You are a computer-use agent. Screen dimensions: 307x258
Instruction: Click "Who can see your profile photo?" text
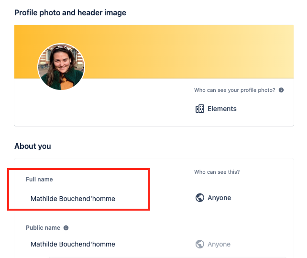click(x=234, y=90)
